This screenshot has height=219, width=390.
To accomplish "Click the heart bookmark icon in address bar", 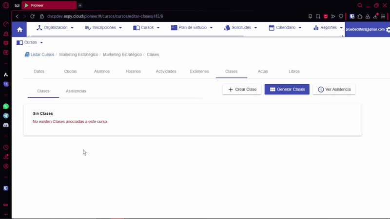I will [x=341, y=16].
